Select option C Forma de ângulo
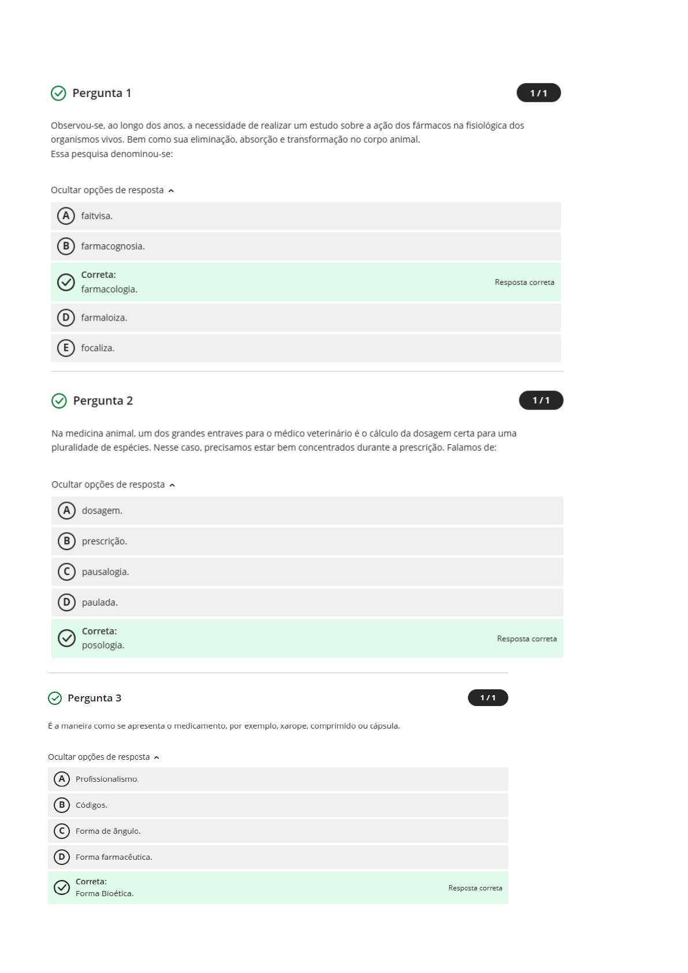Viewport: 688px width, 973px height. coord(278,831)
